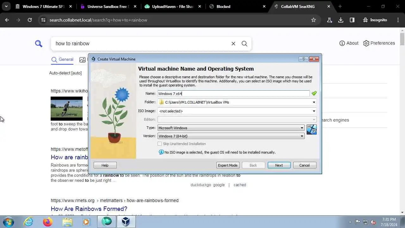Bookmark this page with the star icon
This screenshot has height=228, width=405.
coord(314,20)
